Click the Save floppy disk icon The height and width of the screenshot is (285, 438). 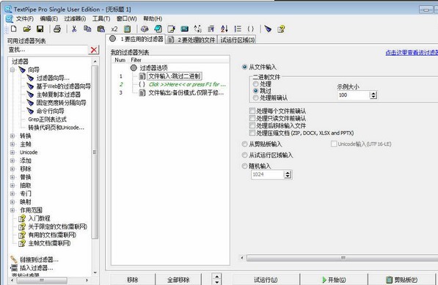click(40, 29)
